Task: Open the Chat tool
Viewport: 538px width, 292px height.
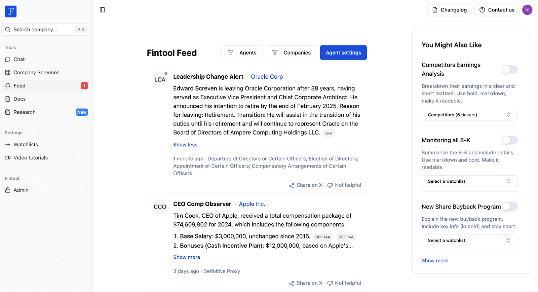Action: pyautogui.click(x=19, y=59)
